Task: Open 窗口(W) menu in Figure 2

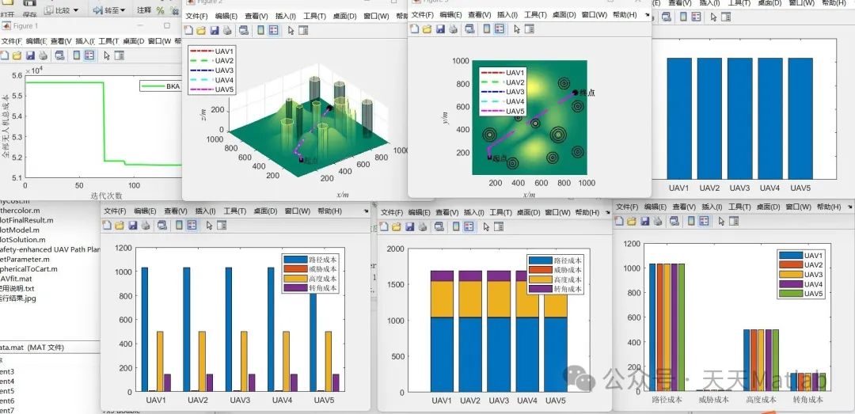Action: (x=375, y=17)
